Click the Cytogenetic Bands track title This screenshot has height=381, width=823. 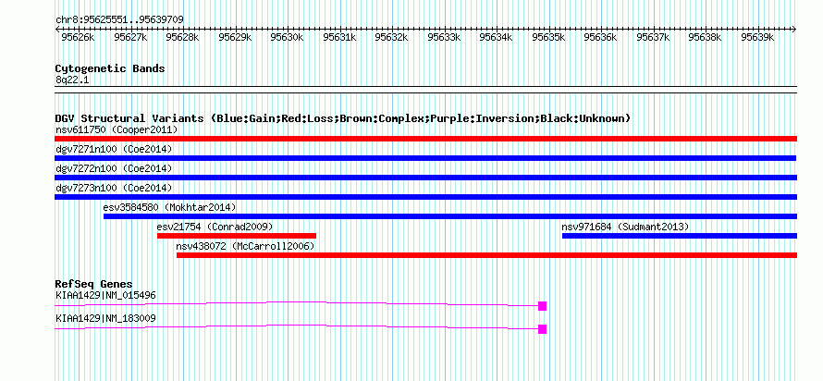pyautogui.click(x=110, y=68)
